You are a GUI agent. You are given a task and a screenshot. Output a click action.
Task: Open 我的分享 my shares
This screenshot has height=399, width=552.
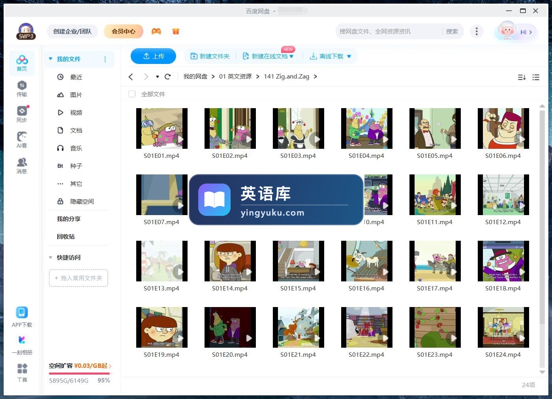pos(69,219)
